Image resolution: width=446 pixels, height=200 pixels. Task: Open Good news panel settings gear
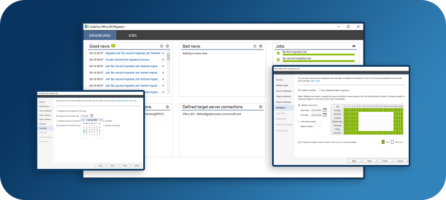167,46
